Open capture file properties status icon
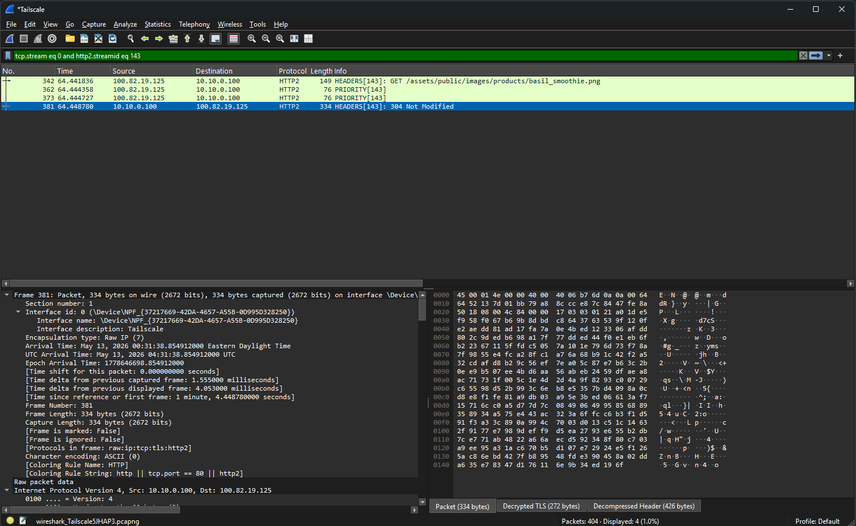 click(x=23, y=520)
